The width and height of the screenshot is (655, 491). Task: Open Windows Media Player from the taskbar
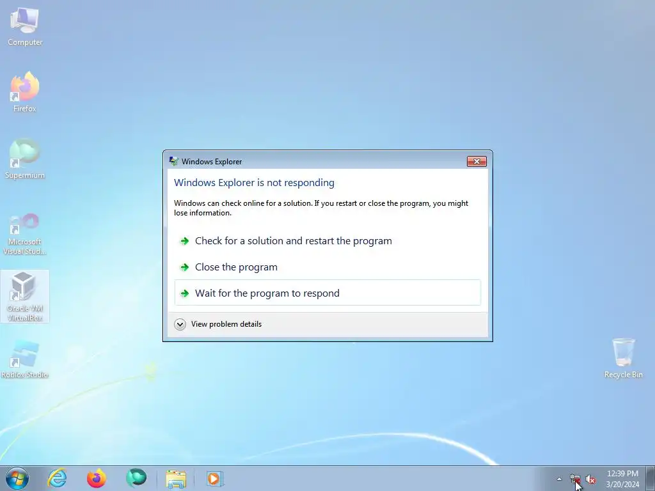(x=215, y=478)
